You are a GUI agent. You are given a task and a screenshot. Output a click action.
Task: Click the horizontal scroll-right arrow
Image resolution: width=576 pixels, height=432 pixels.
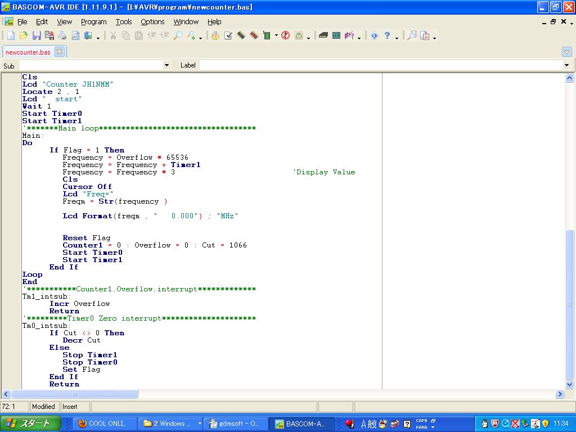(x=560, y=394)
